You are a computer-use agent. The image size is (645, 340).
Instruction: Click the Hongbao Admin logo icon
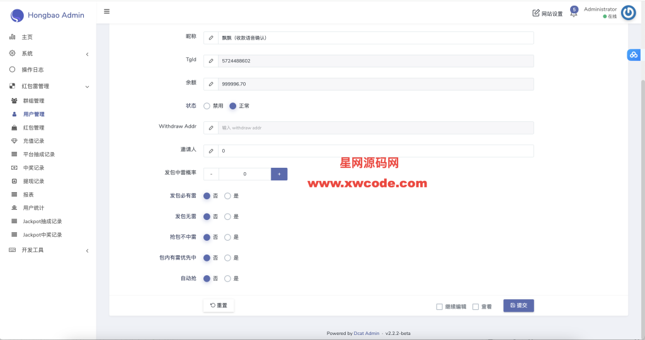pos(17,14)
